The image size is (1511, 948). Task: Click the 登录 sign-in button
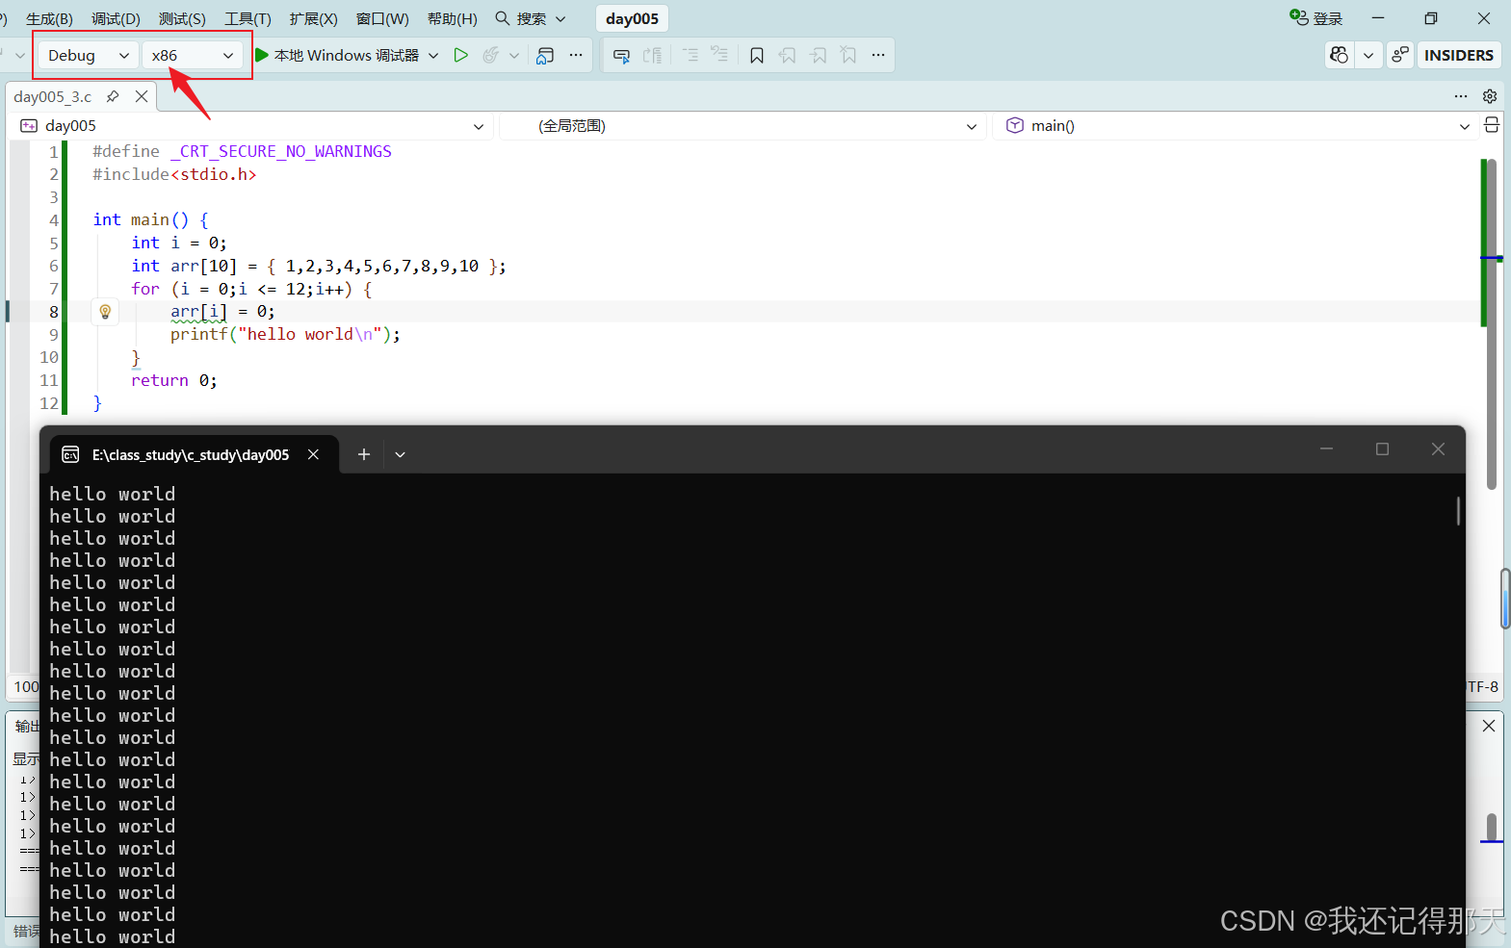[x=1316, y=18]
